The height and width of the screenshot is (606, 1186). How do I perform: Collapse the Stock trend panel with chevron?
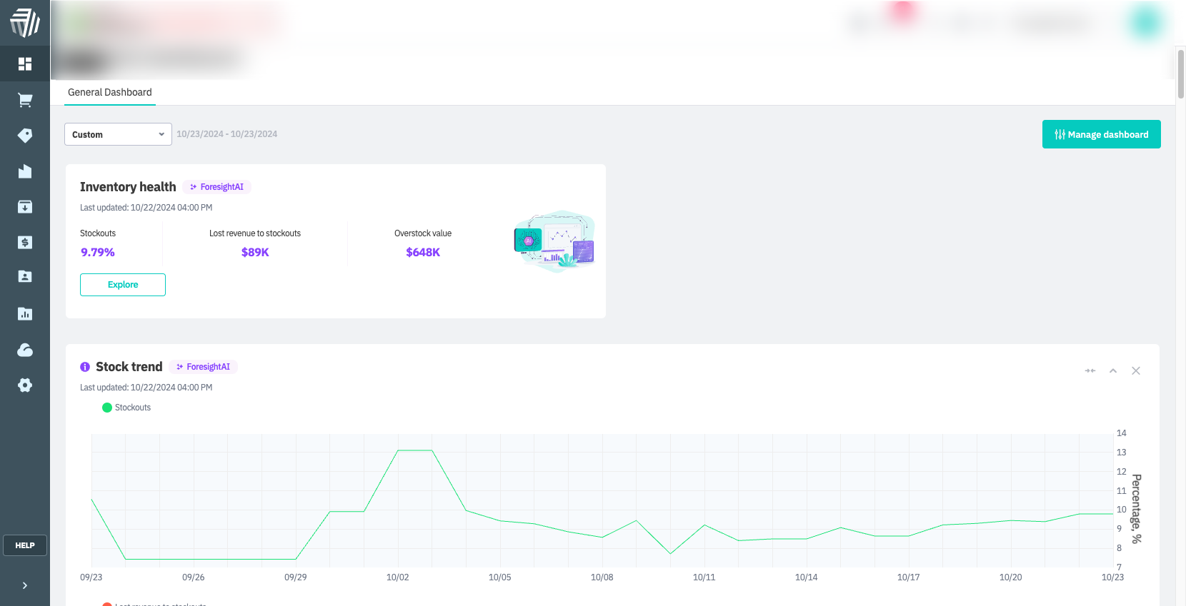pos(1112,370)
